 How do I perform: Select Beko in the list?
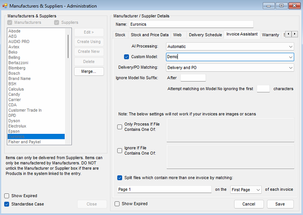(x=36, y=52)
